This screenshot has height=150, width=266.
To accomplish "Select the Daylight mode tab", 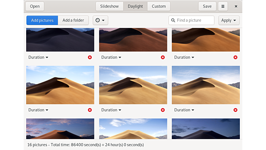I will click(x=135, y=6).
